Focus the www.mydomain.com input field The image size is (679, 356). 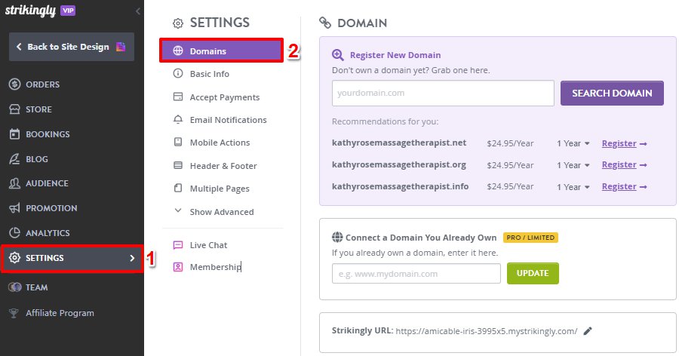point(416,274)
